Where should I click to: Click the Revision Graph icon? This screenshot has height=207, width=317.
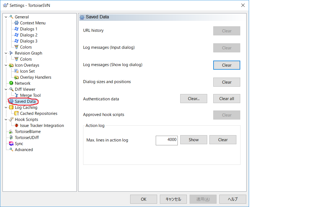point(11,53)
